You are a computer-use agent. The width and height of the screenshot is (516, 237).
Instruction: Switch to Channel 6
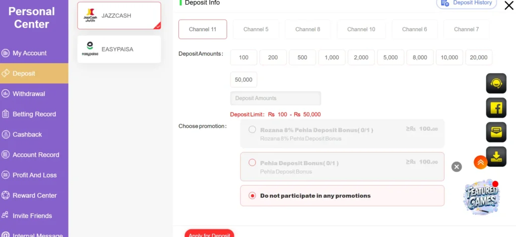click(x=415, y=29)
